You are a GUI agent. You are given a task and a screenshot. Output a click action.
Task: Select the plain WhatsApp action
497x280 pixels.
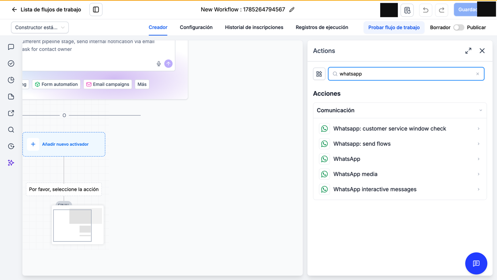400,159
